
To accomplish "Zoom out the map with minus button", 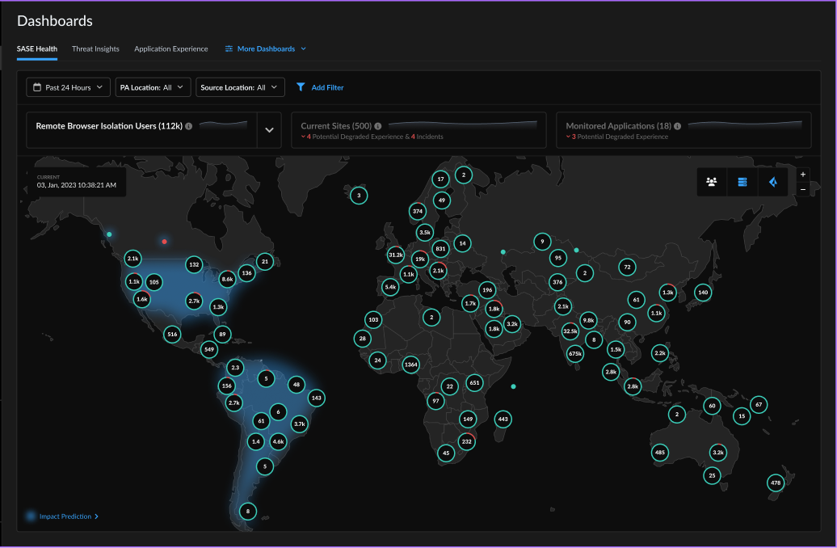I will pyautogui.click(x=802, y=189).
